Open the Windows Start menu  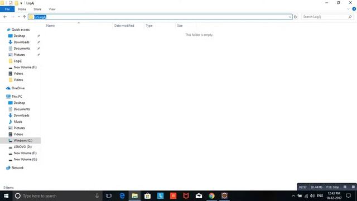coord(6,196)
